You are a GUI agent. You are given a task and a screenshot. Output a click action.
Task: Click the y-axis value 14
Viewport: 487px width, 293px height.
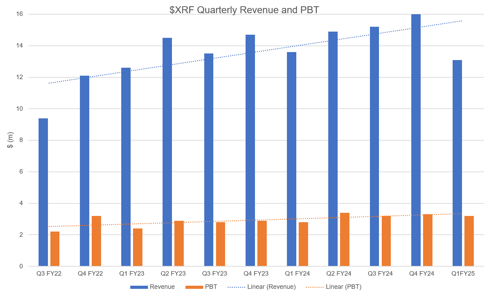pos(19,45)
